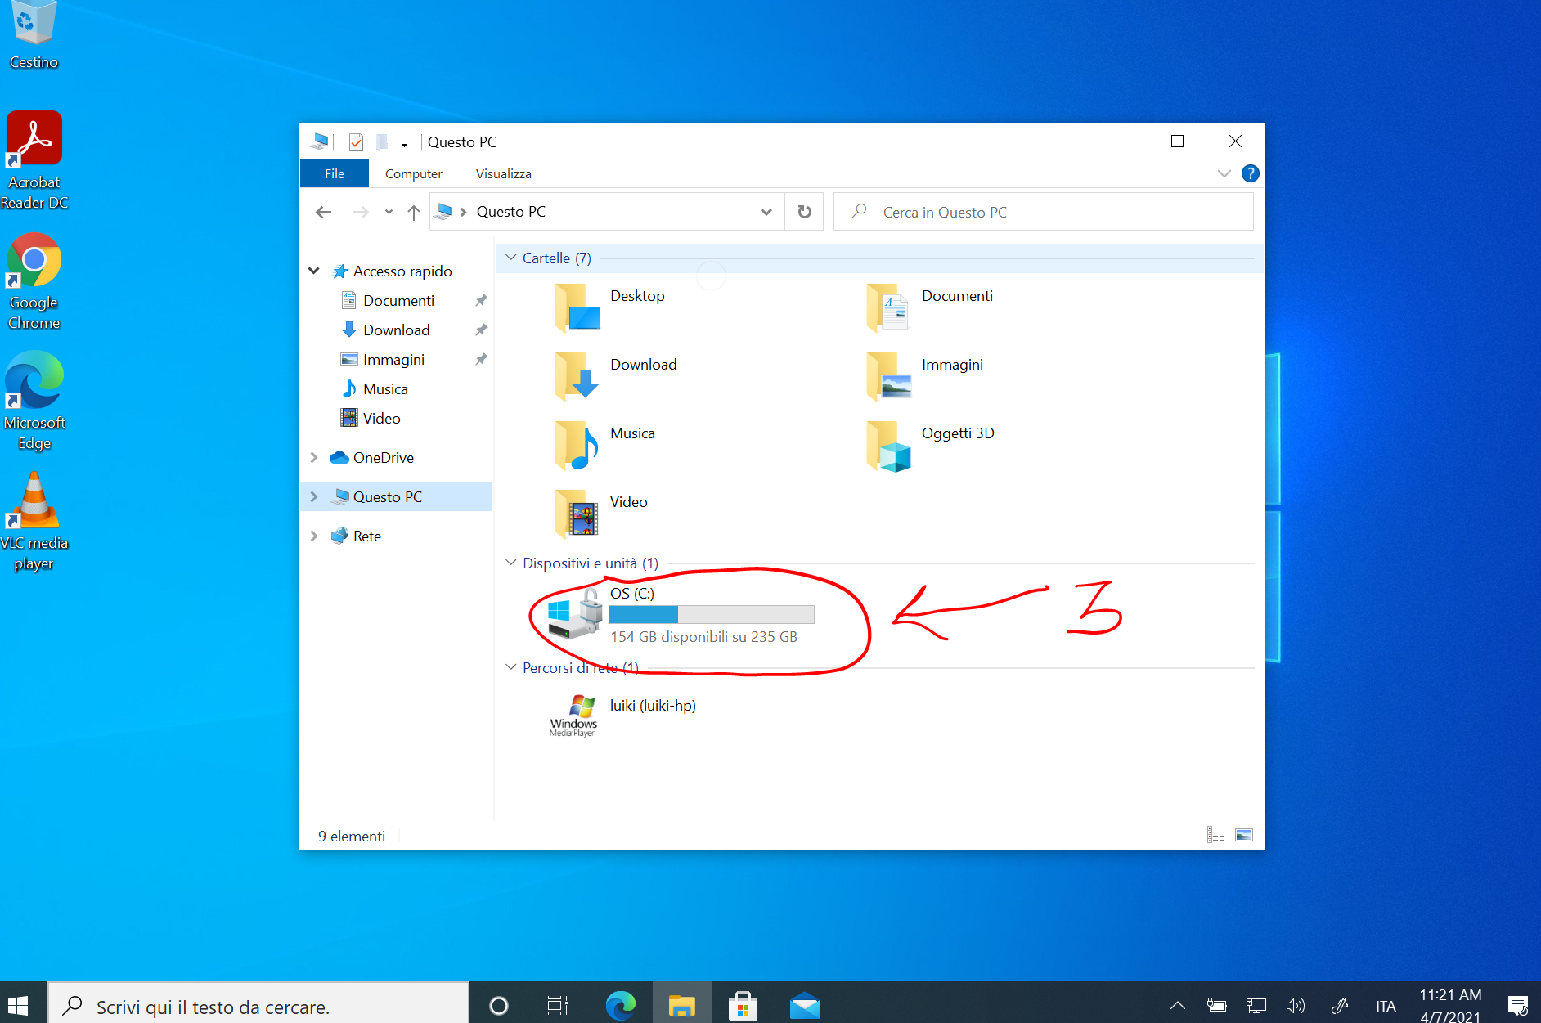Open the Mail app from the taskbar
This screenshot has height=1023, width=1541.
click(804, 1004)
